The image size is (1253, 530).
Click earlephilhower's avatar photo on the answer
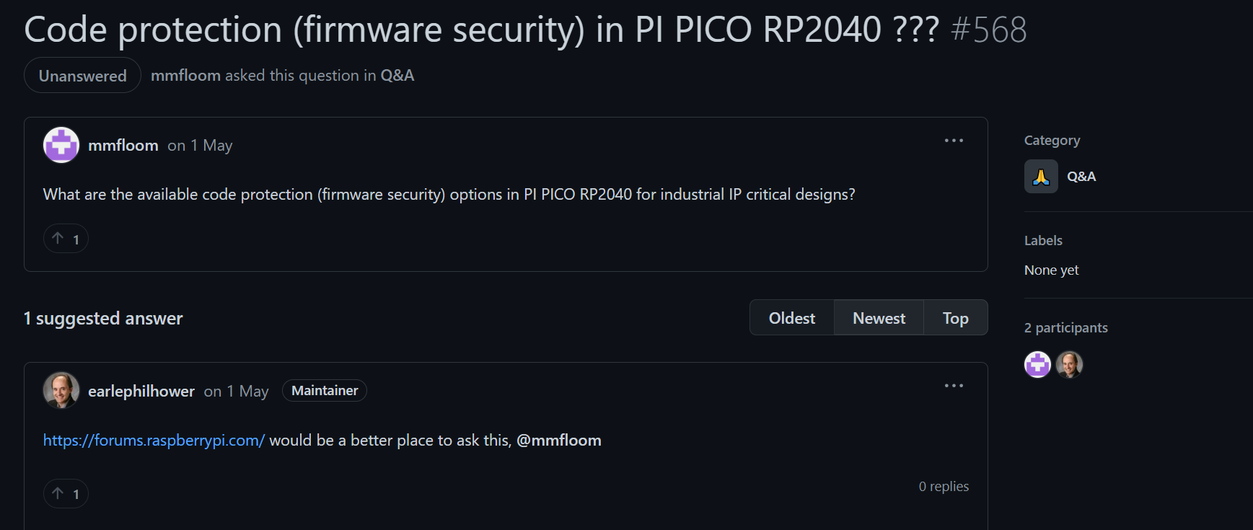click(x=61, y=390)
